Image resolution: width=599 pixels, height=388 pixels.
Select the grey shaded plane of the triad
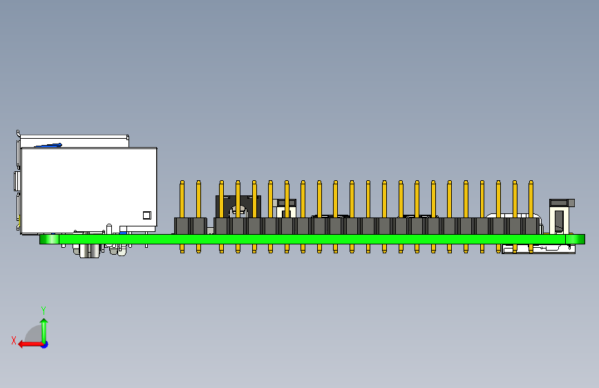tap(33, 334)
